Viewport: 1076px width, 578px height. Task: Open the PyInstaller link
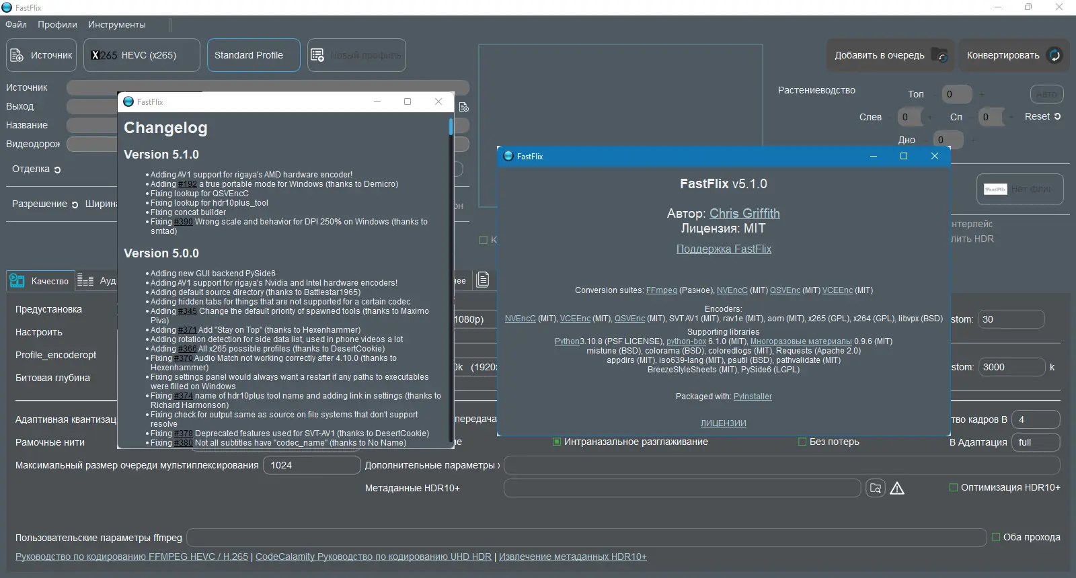[x=753, y=397]
